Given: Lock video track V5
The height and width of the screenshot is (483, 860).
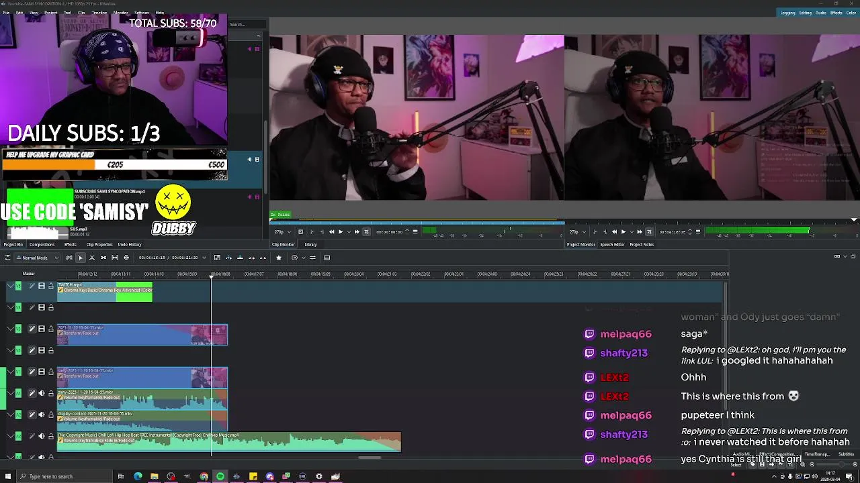Looking at the screenshot, I should (51, 286).
